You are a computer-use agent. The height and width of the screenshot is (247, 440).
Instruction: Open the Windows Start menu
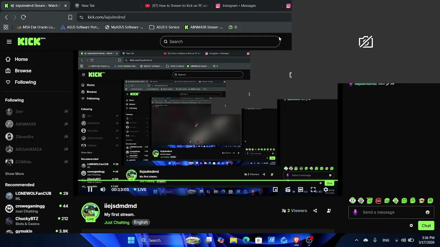click(x=131, y=240)
